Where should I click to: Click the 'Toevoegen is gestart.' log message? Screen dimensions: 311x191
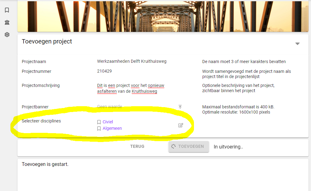pyautogui.click(x=45, y=164)
